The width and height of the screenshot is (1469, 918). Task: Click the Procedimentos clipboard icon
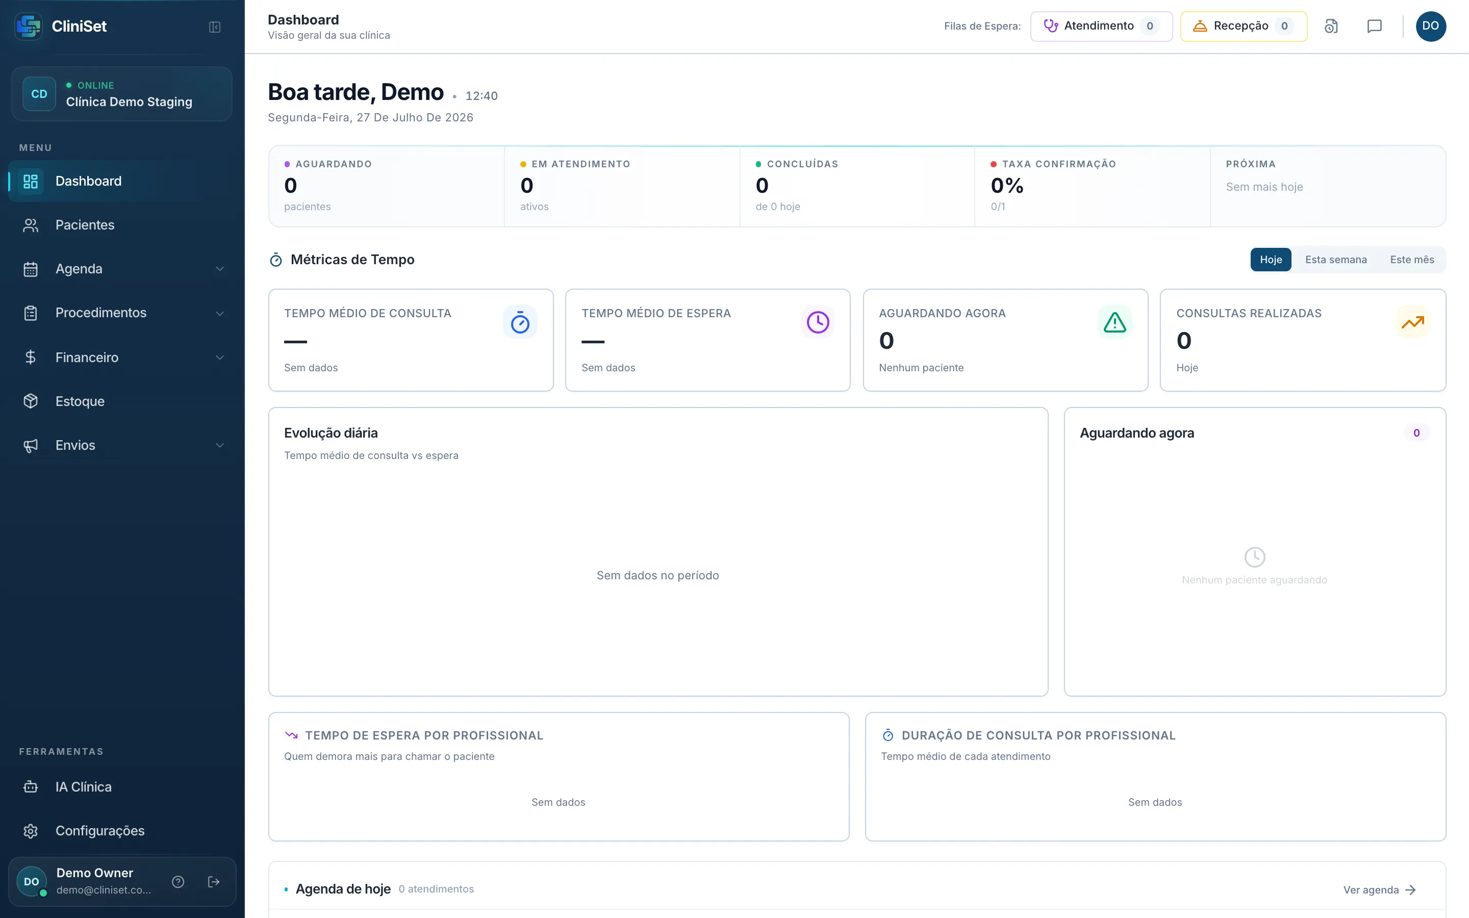coord(31,313)
